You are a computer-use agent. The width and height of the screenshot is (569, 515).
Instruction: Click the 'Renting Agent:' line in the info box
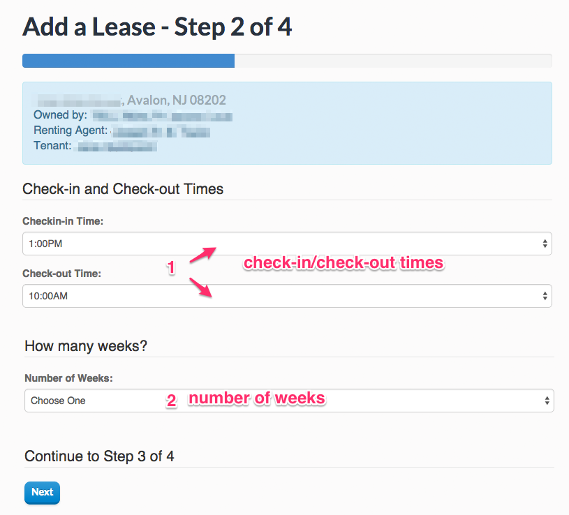[x=71, y=130]
